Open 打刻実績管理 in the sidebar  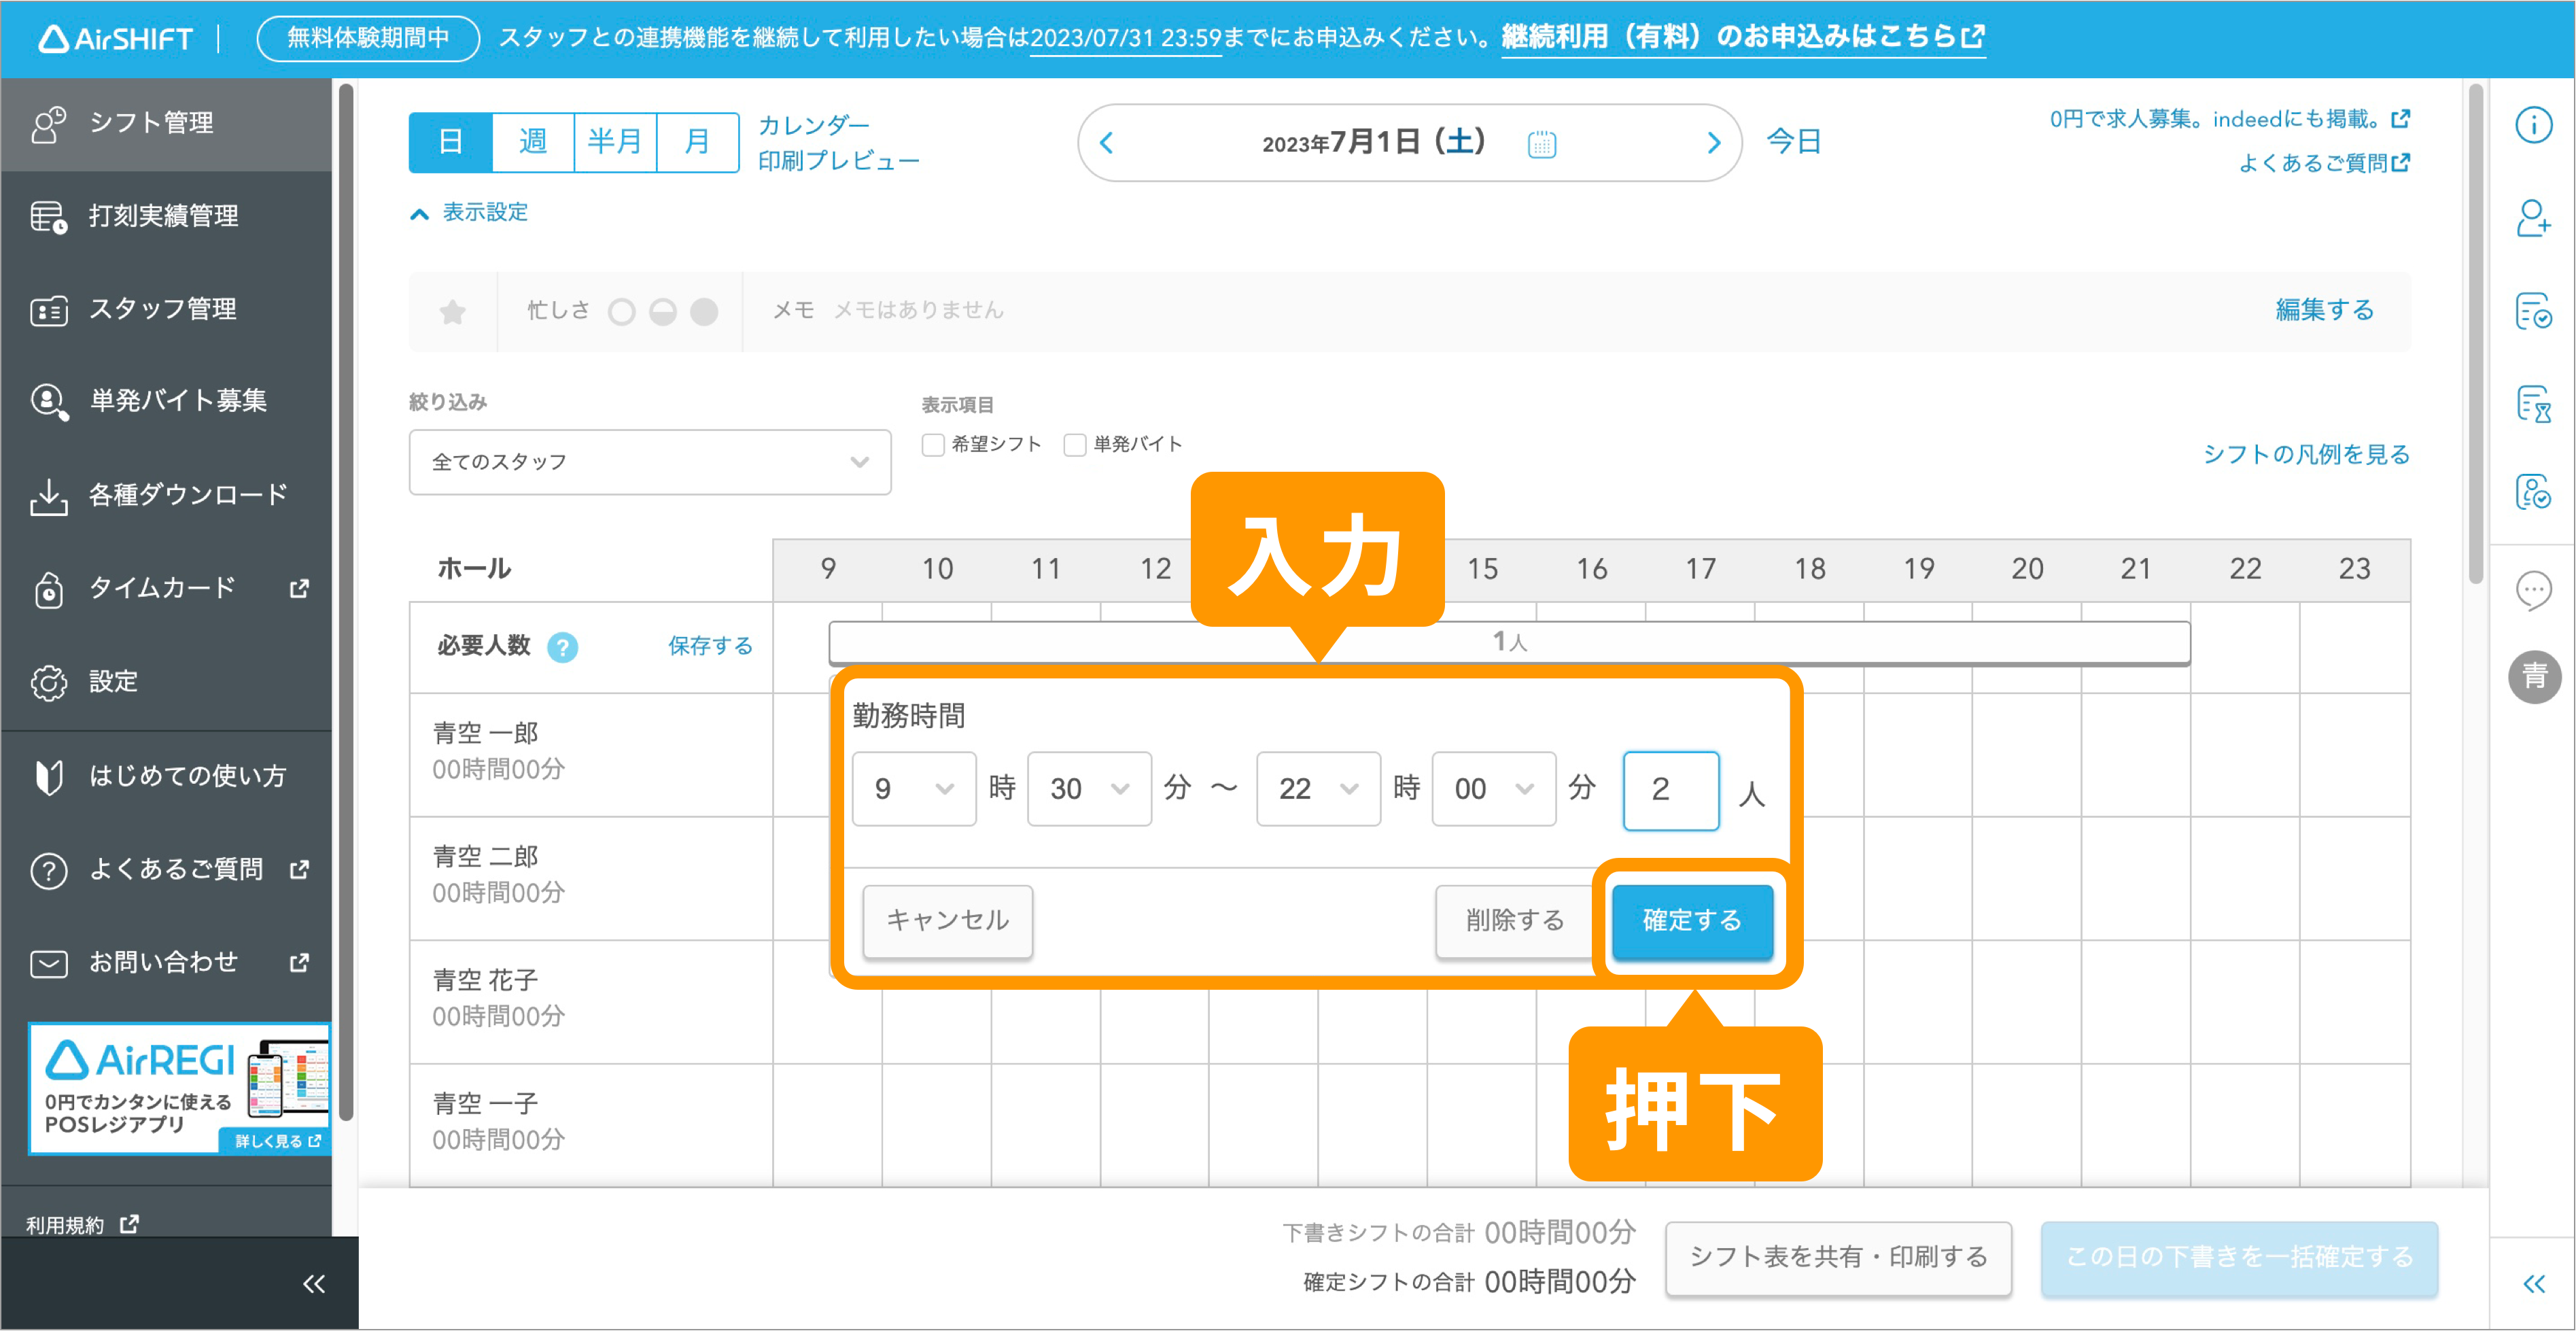click(x=166, y=216)
